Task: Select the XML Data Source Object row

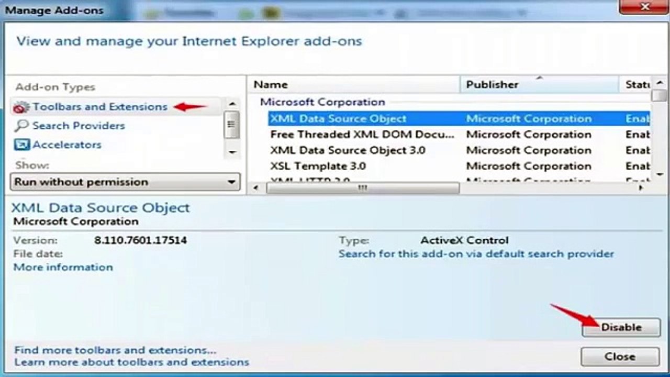Action: point(460,119)
